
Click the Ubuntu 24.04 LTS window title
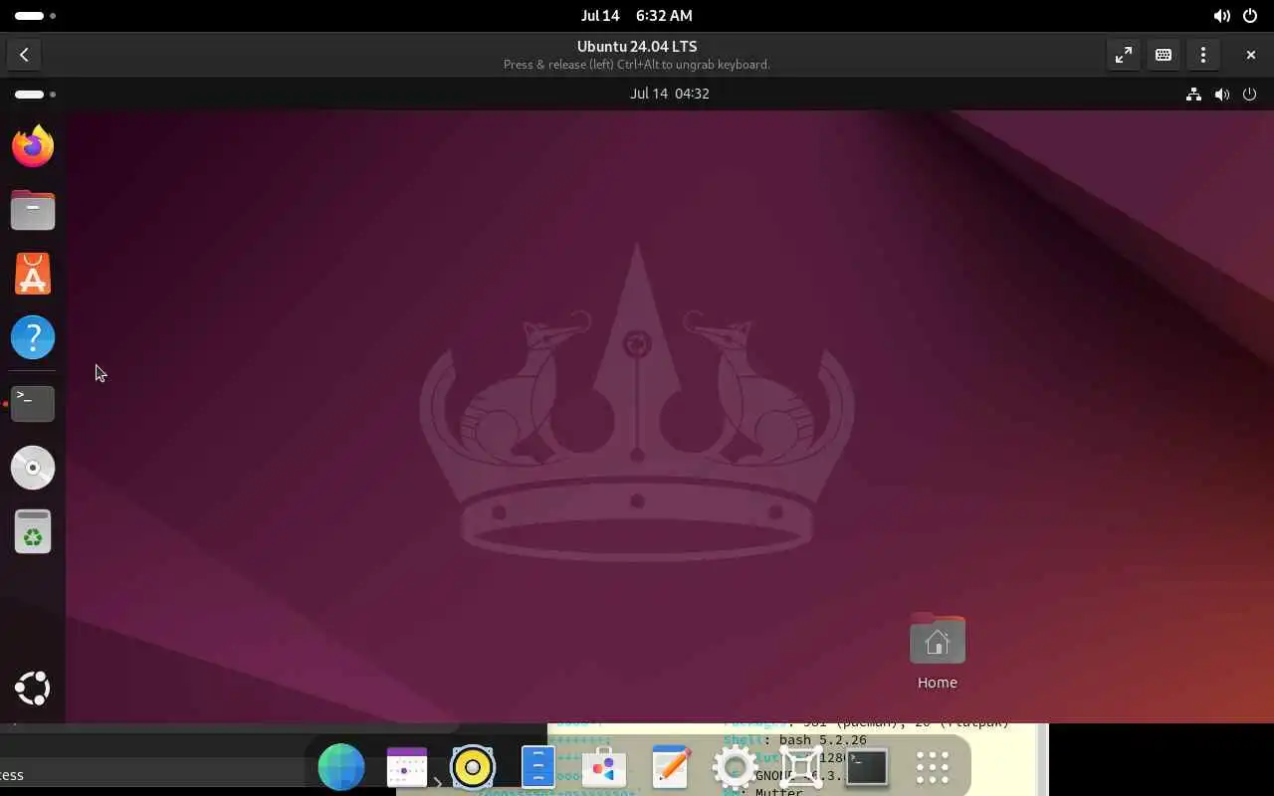pyautogui.click(x=637, y=46)
